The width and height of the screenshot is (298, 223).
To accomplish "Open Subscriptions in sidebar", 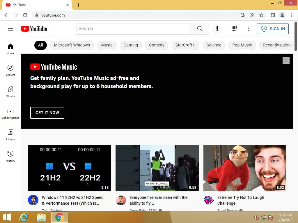I will (x=10, y=113).
